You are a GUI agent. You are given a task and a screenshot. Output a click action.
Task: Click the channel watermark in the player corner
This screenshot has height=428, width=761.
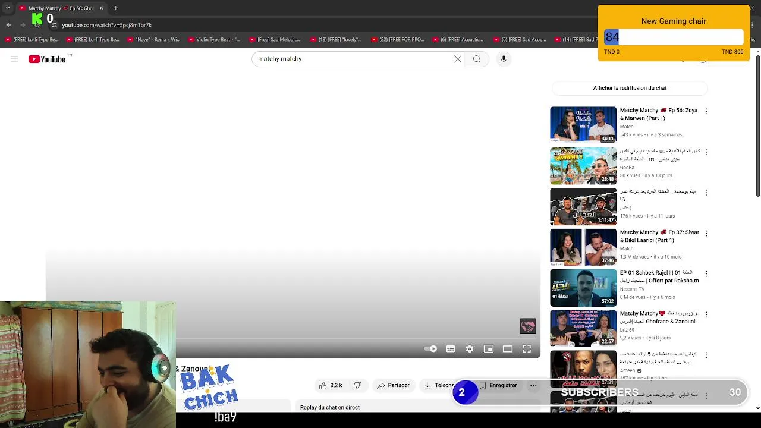[528, 326]
